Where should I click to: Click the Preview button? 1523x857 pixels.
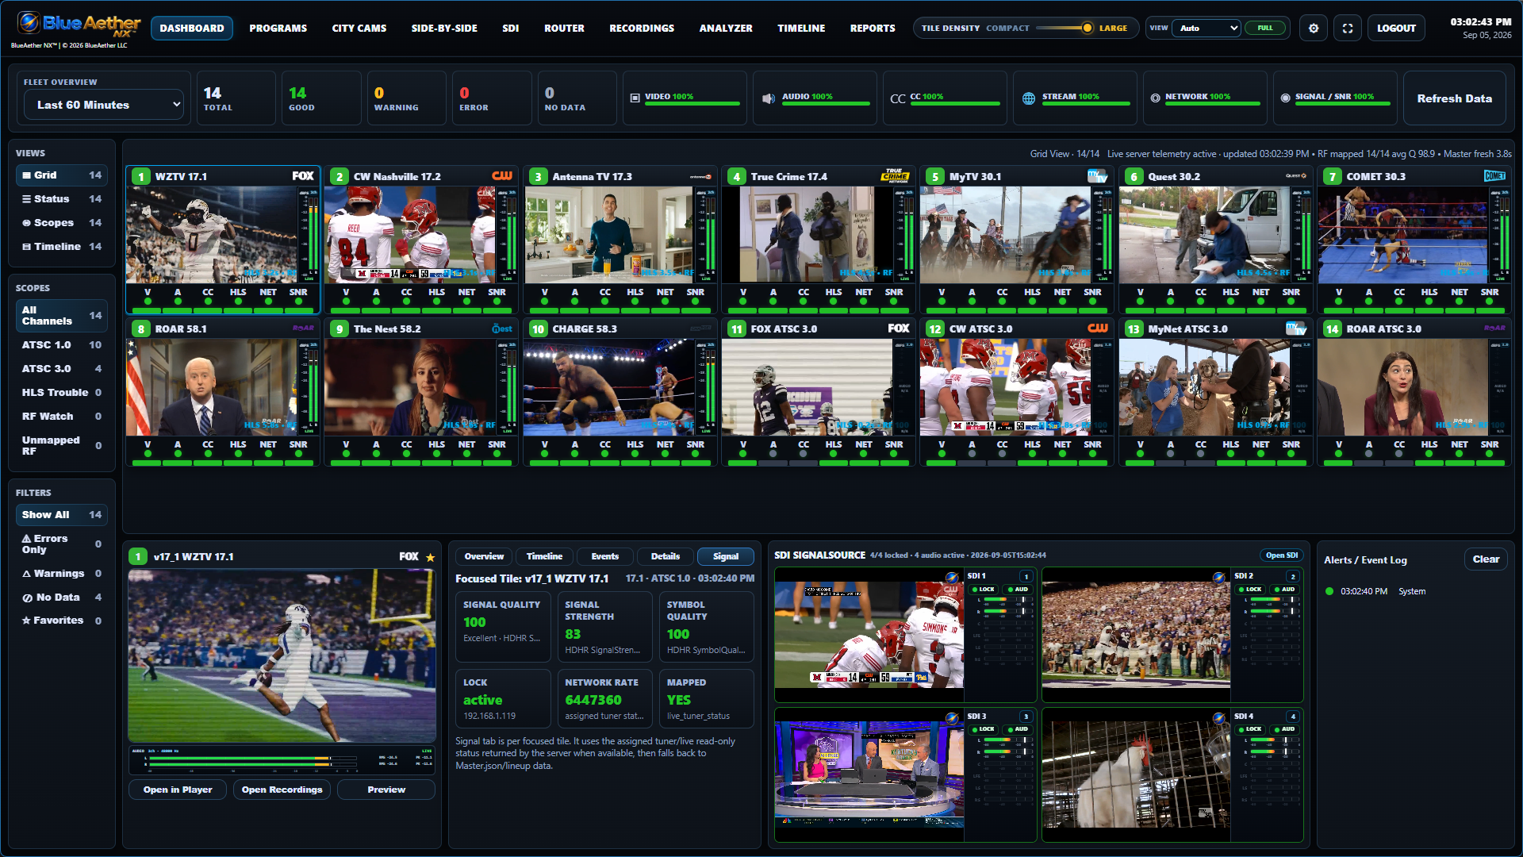click(x=386, y=790)
